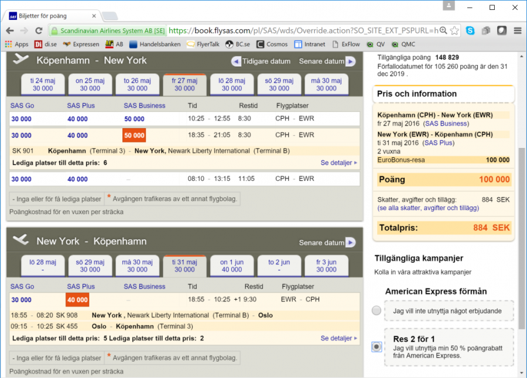Select the 50 000 SAS Business fare at 10:25
527x378 pixels.
[x=134, y=119]
